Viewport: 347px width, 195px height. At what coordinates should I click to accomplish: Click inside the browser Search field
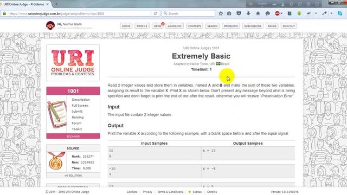click(x=188, y=14)
